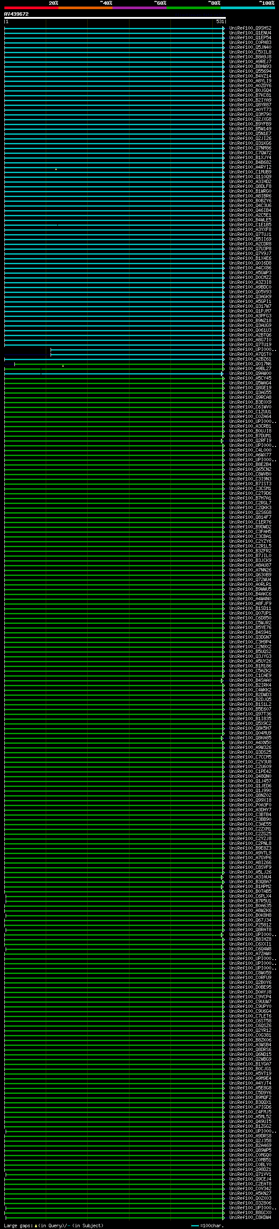
Task: Open the last hit UniRef100_C8KDW4
Action: coord(250,1217)
